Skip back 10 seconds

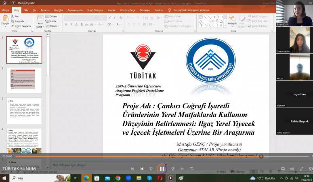pos(151,169)
